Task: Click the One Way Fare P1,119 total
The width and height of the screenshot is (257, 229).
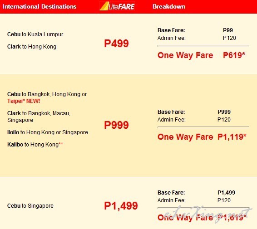Action: [202, 137]
